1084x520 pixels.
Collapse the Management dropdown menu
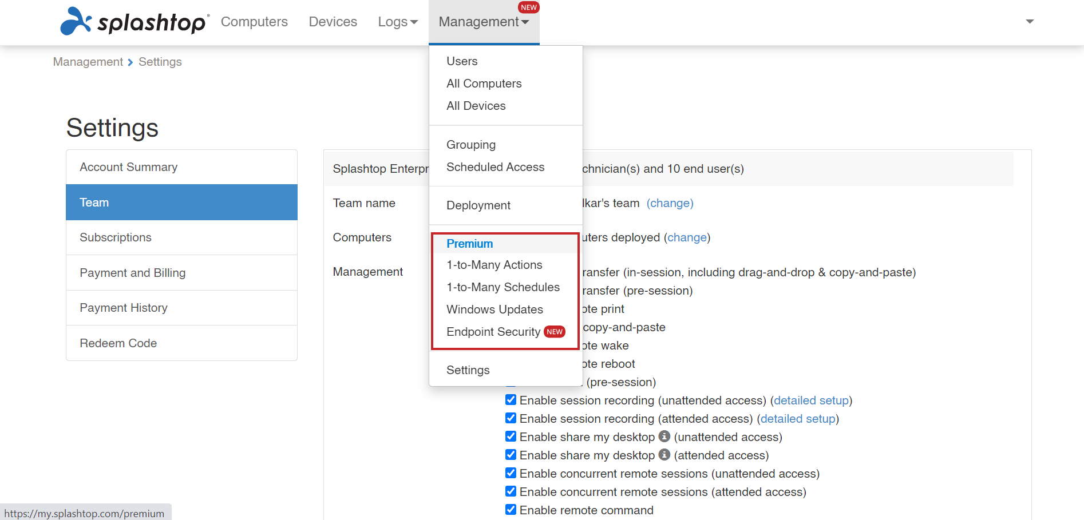point(484,22)
